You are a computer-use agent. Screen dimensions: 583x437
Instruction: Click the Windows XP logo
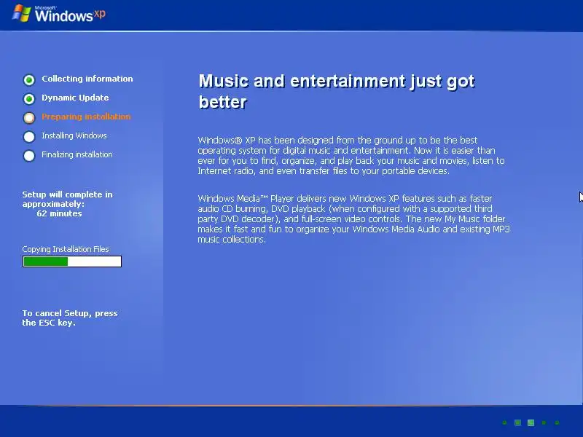pos(59,14)
